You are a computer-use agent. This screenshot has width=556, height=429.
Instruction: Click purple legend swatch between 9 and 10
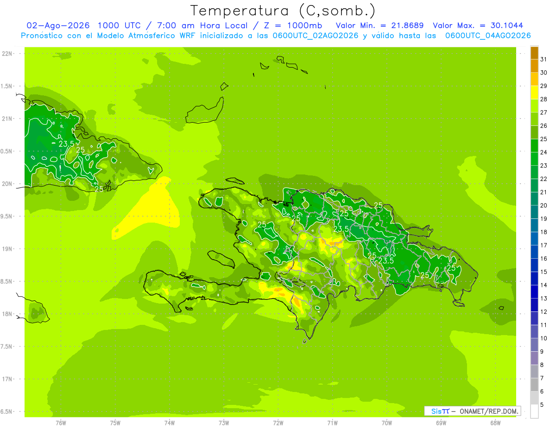point(534,345)
